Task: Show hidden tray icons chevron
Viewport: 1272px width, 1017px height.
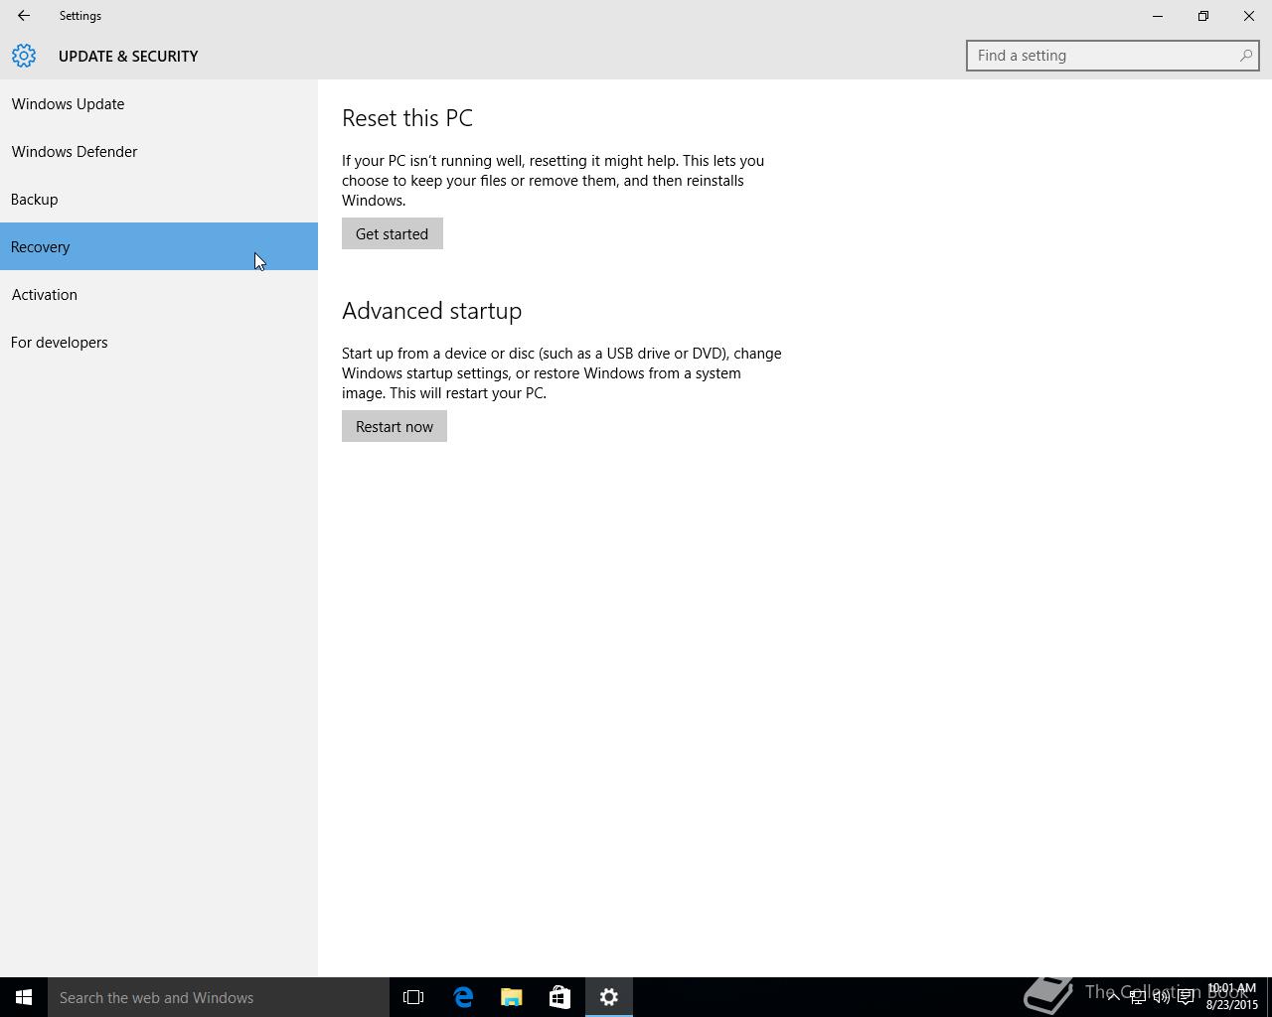Action: coord(1113,997)
